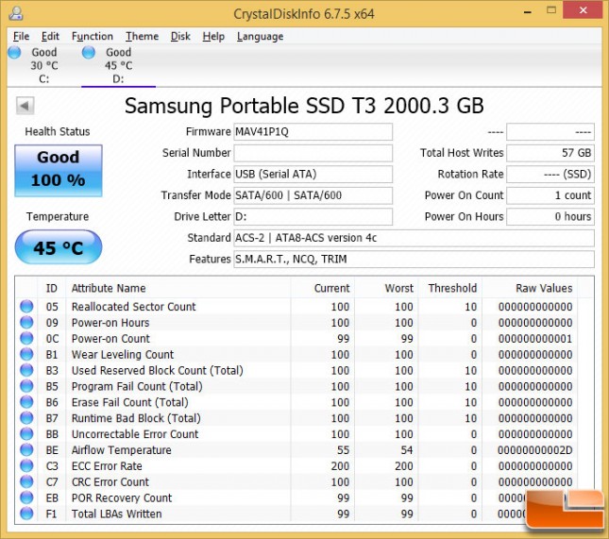Select the D: drive tab showing 45 °C
This screenshot has width=609, height=539.
tap(118, 65)
